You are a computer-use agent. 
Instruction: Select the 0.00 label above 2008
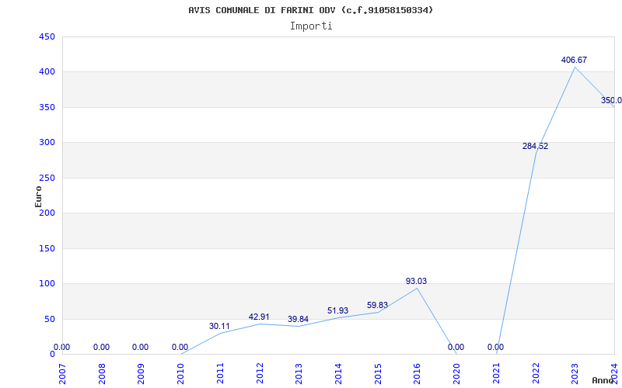101,347
